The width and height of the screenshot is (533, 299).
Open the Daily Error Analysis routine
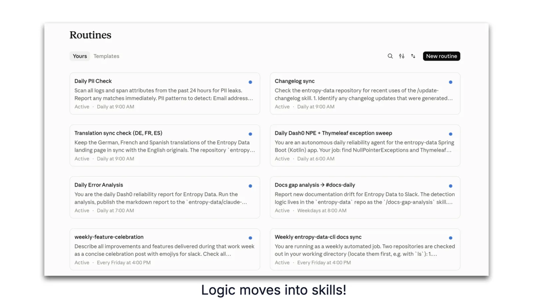tap(165, 197)
